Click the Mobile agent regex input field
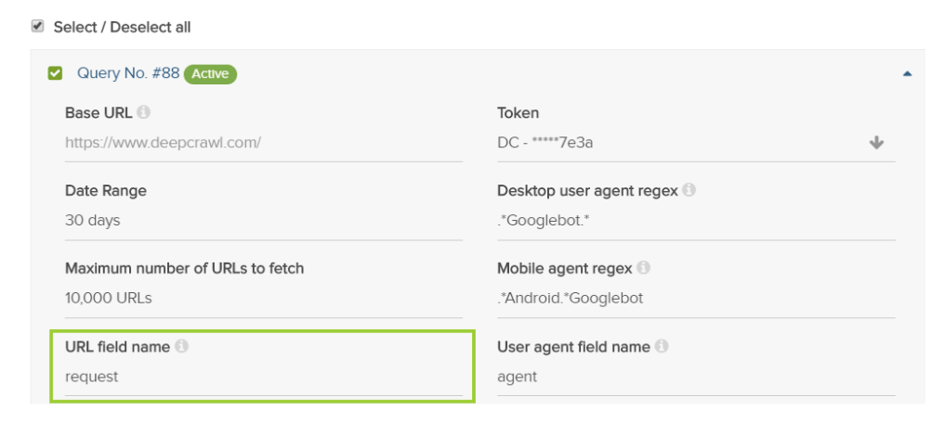This screenshot has height=423, width=945. click(695, 299)
